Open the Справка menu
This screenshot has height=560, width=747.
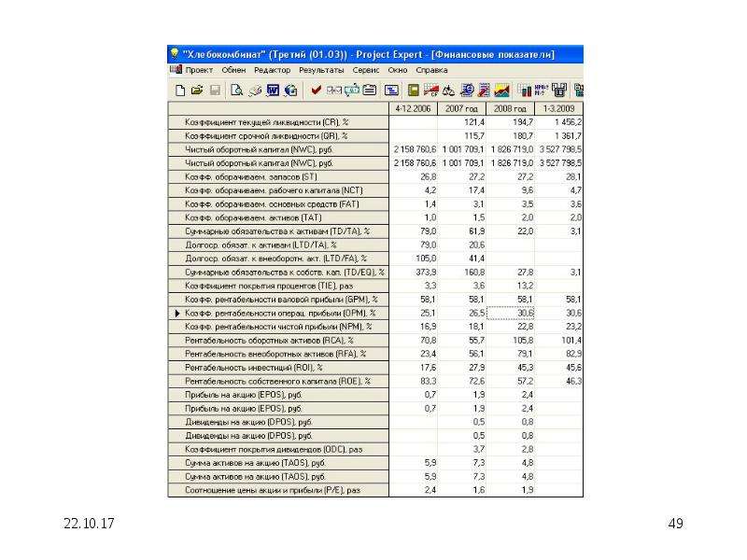click(431, 70)
